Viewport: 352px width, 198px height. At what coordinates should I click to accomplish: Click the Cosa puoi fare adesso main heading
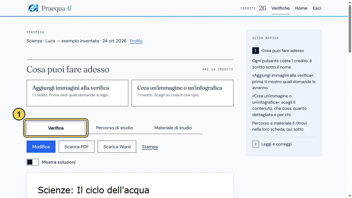point(68,69)
